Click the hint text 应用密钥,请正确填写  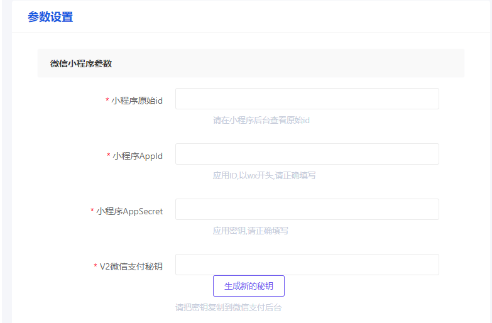[250, 231]
